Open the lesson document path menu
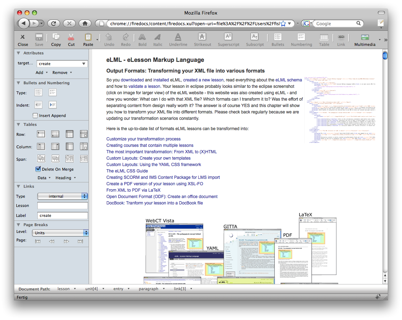The height and width of the screenshot is (320, 402). coord(67,289)
